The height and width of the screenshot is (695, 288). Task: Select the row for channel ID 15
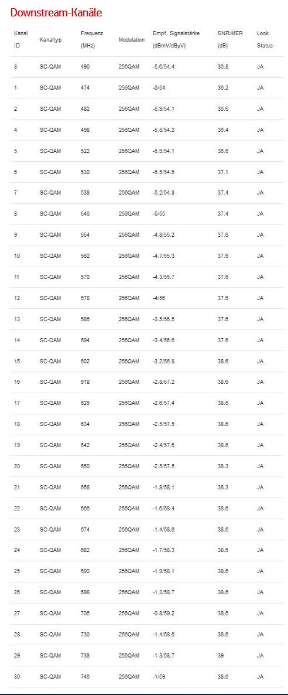[147, 361]
